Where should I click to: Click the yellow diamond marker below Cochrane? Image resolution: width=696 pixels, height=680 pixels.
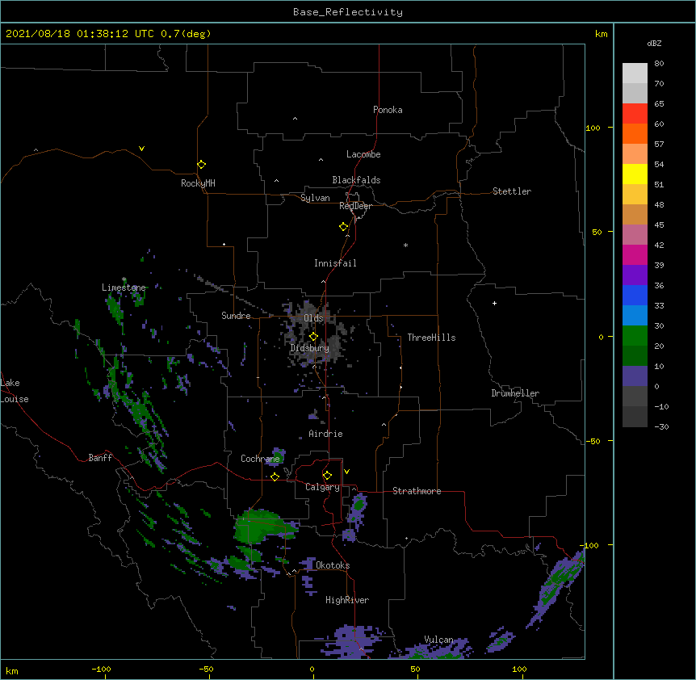click(275, 476)
